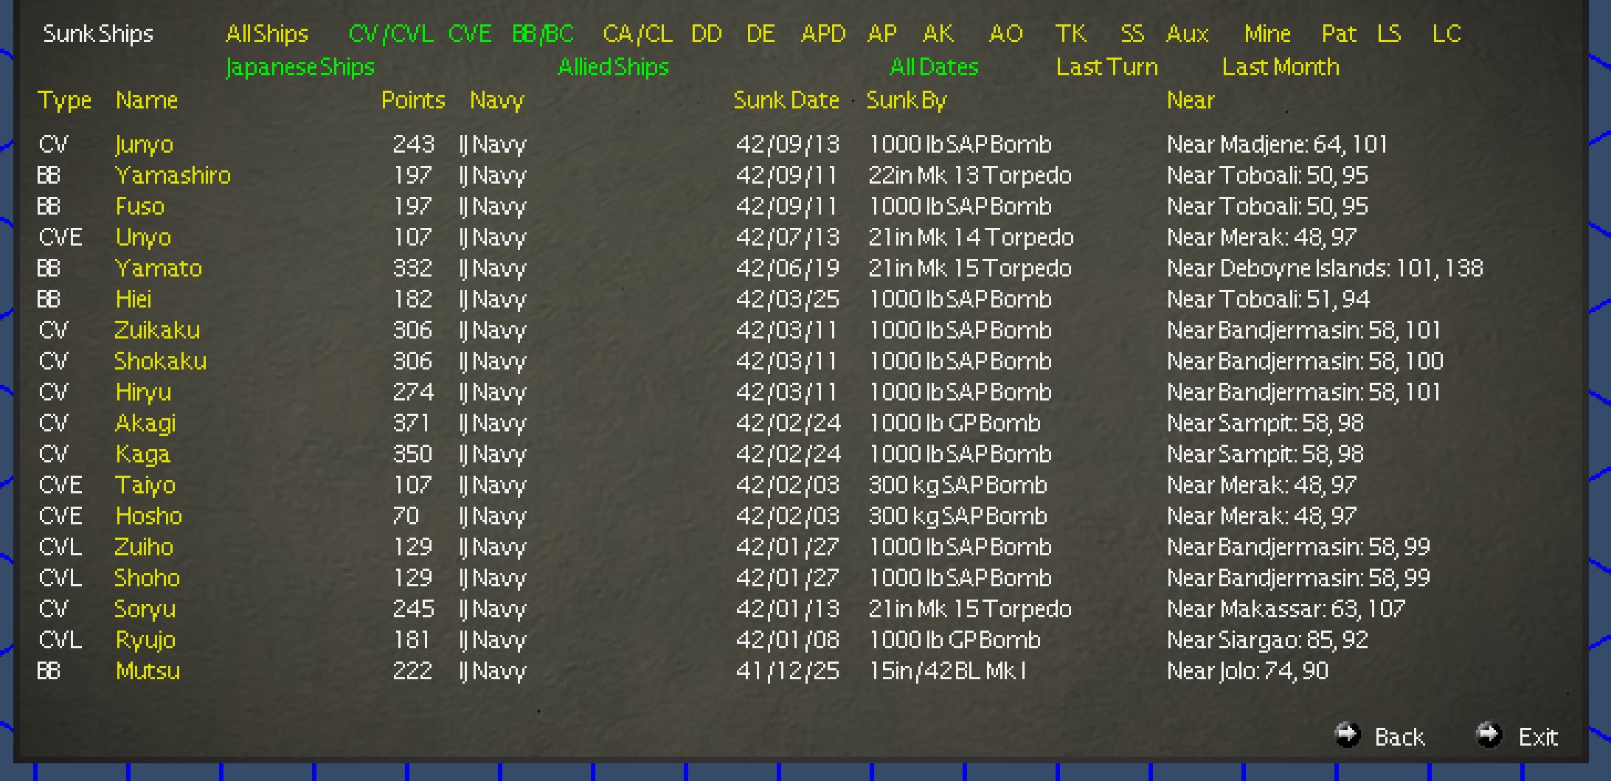
Task: Toggle the Pat ship type filter
Action: (x=1339, y=33)
